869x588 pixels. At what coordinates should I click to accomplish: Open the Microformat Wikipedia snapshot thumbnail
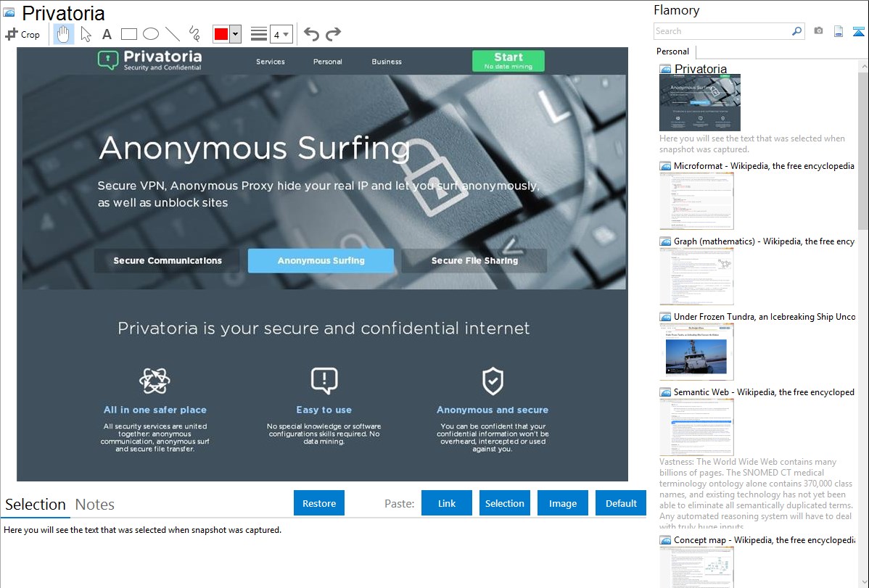[x=696, y=201]
